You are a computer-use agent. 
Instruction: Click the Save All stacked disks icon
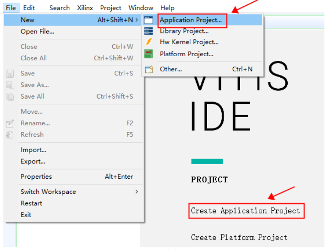pyautogui.click(x=10, y=96)
